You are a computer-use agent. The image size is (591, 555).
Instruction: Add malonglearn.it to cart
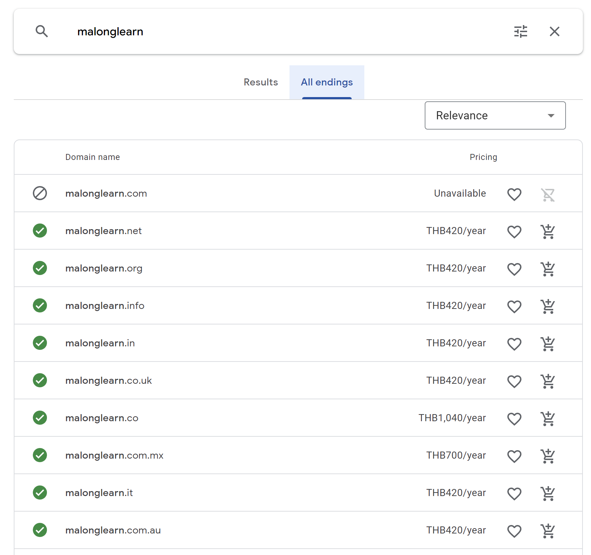[x=548, y=494]
